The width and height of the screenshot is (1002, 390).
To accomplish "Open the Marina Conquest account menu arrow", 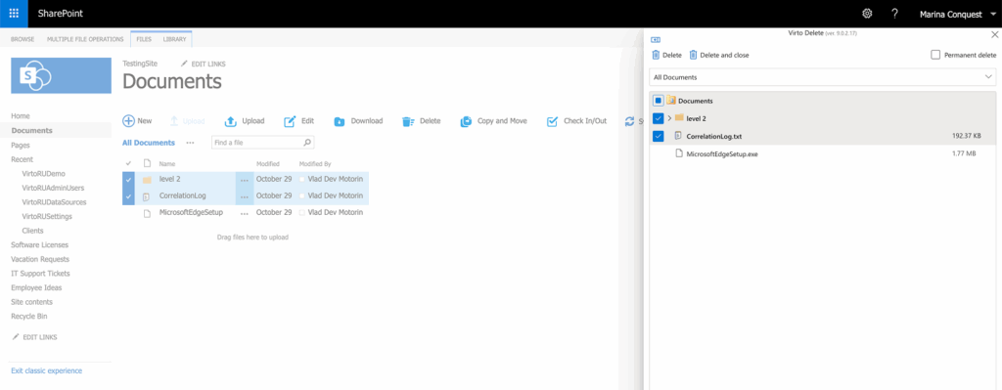I will click(x=993, y=14).
